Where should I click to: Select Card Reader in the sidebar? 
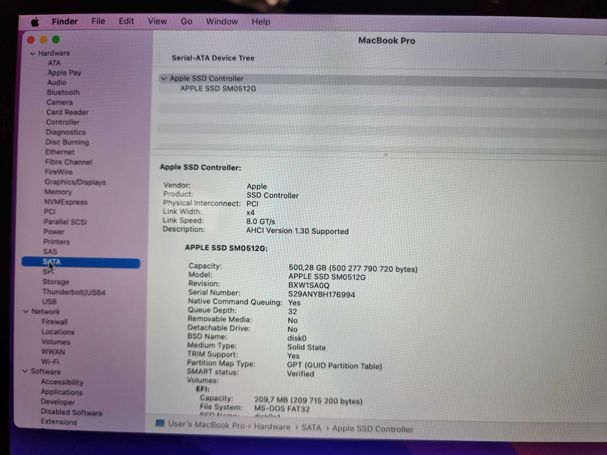click(68, 112)
